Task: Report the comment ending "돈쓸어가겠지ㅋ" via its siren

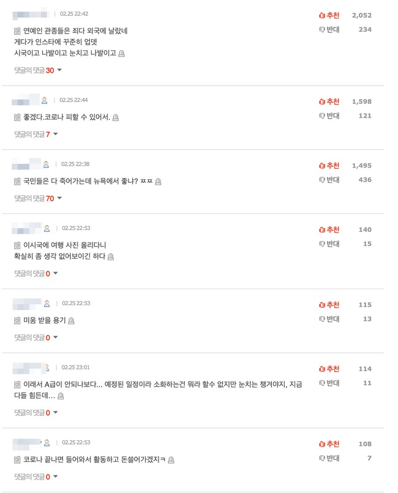Action: click(x=171, y=460)
